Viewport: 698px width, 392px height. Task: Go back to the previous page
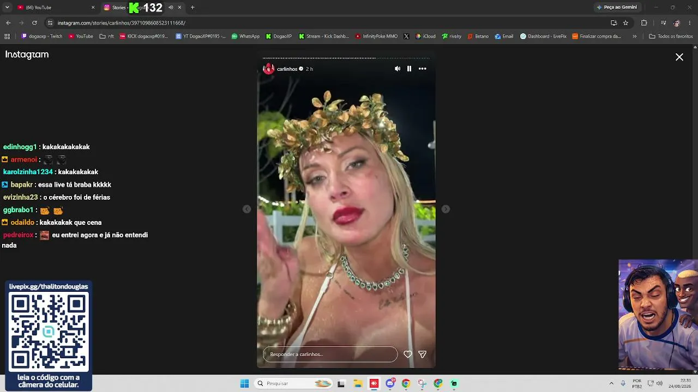8,23
